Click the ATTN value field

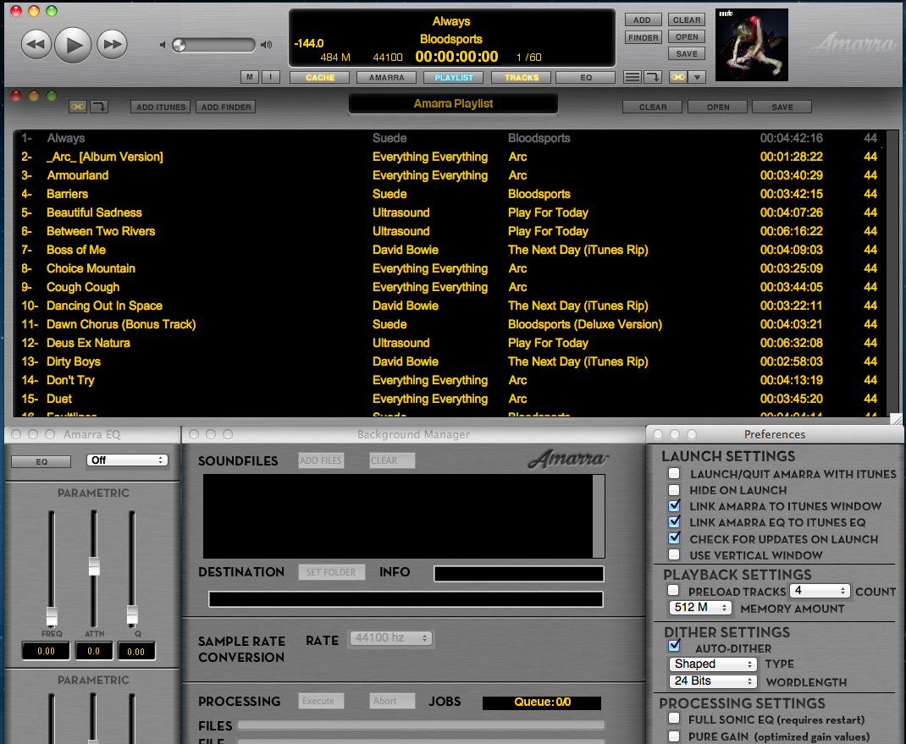point(94,651)
